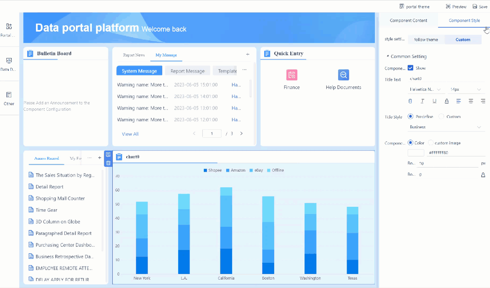The width and height of the screenshot is (490, 288).
Task: Select the Portal section in the left sidebar
Action: click(9, 28)
